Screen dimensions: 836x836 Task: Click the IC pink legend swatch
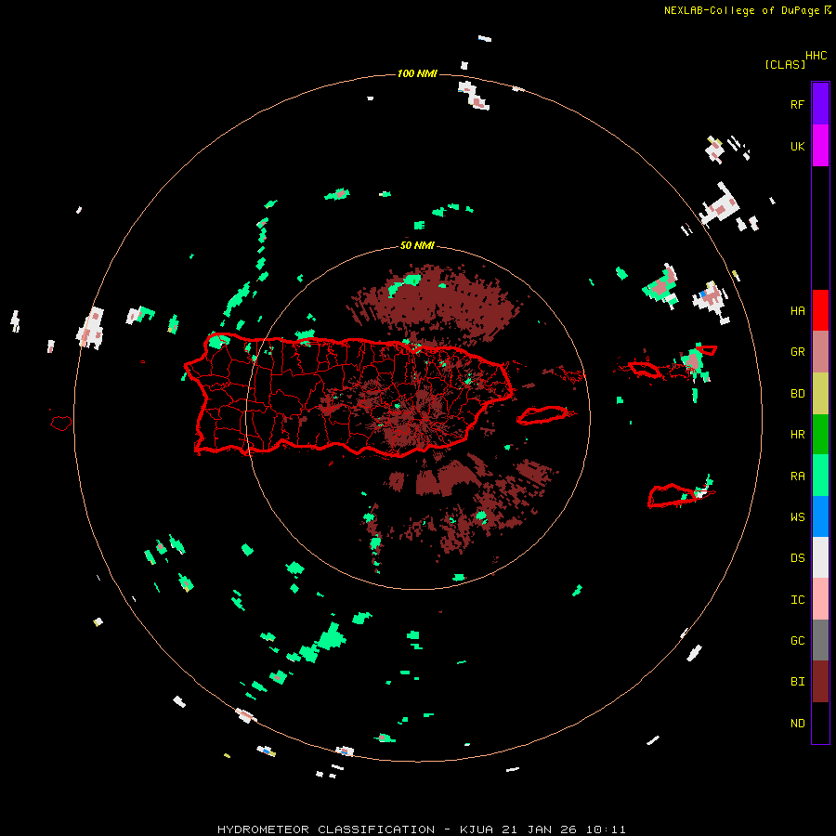pos(820,599)
